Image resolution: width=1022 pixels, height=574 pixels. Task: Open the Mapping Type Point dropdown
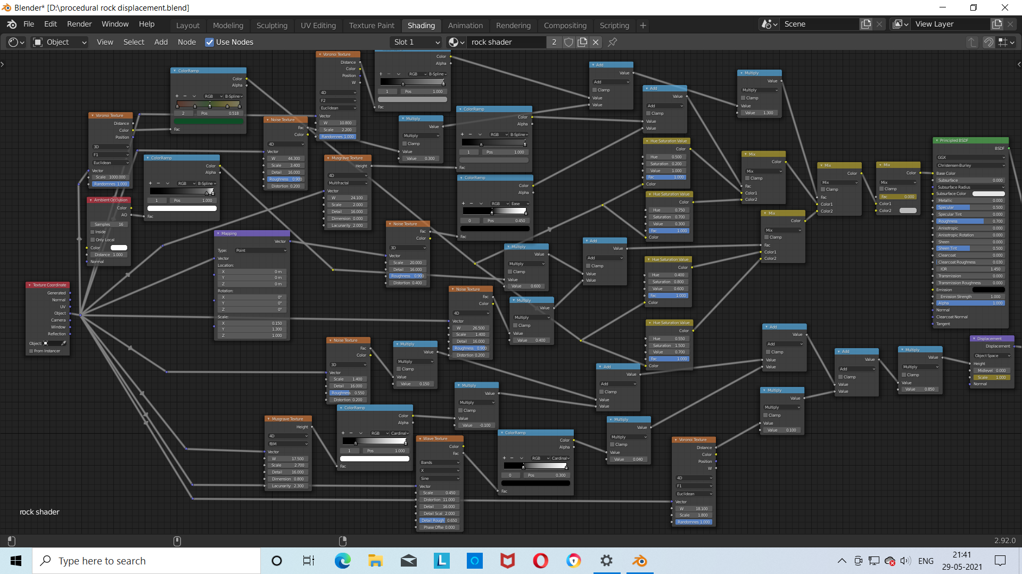coord(260,250)
